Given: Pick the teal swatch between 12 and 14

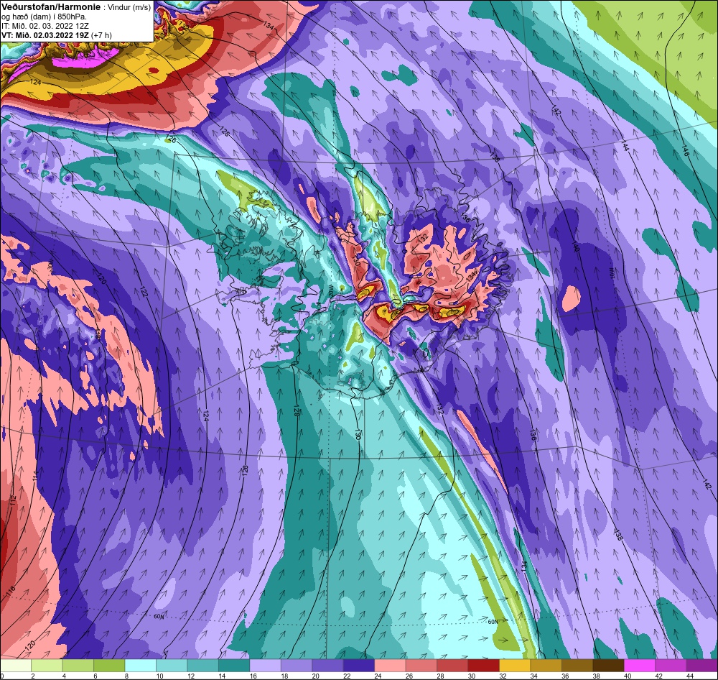Looking at the screenshot, I should tap(203, 666).
